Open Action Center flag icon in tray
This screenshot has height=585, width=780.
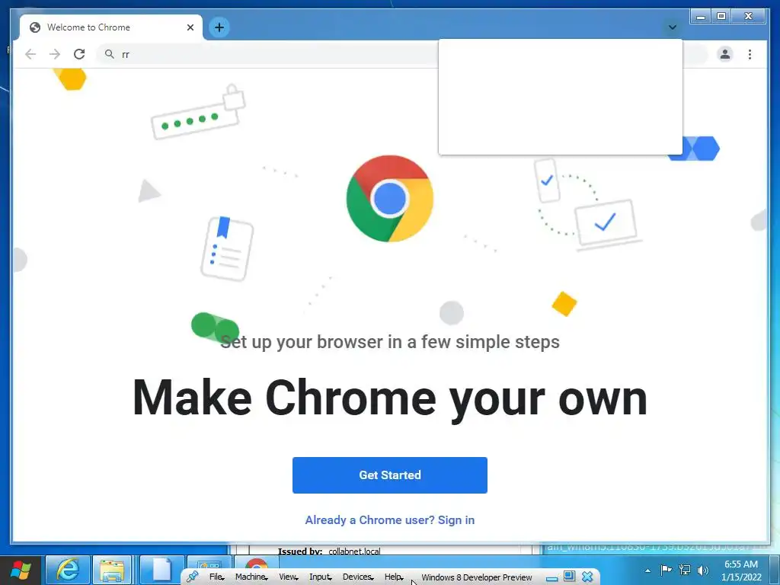coord(666,570)
